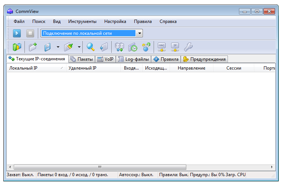Image resolution: width=288 pixels, height=188 pixels.
Task: Click the Исходящ... column header
Action: point(156,68)
